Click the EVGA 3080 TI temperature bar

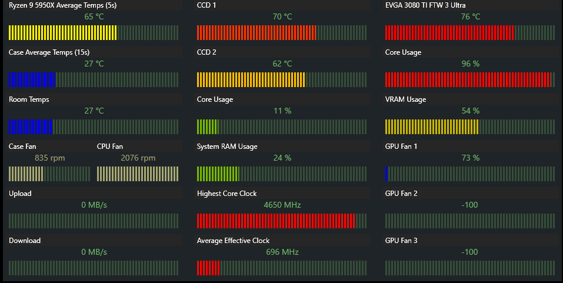470,32
